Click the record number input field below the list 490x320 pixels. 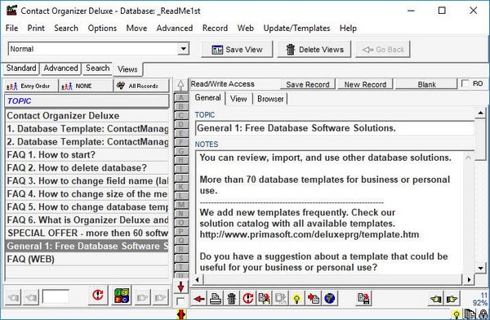[56, 296]
